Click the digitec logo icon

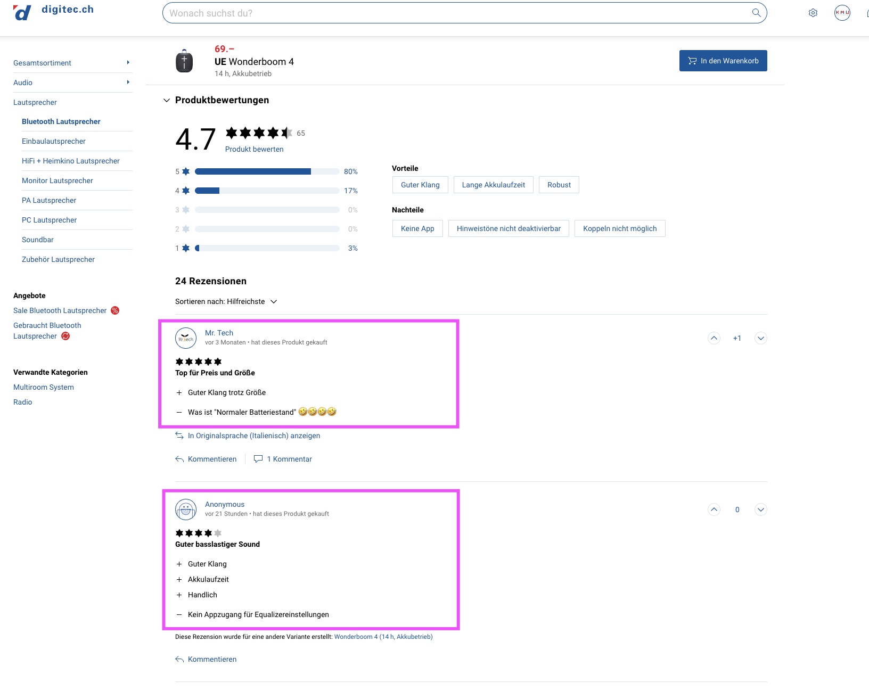(22, 12)
